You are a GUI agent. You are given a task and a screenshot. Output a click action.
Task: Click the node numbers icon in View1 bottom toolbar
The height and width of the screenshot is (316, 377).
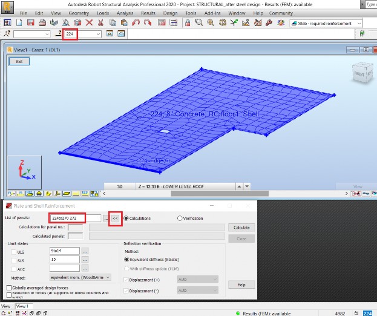(11, 193)
